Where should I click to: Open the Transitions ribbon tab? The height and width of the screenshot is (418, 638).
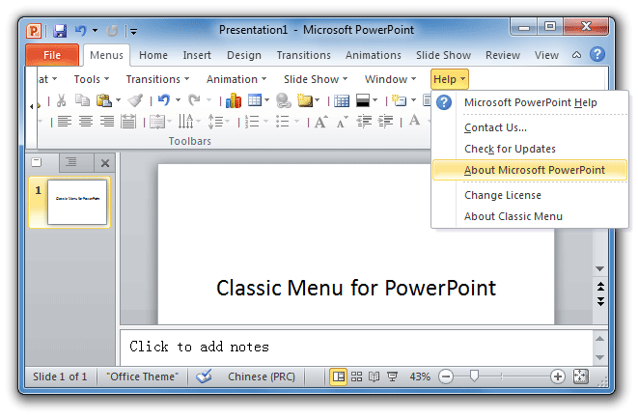click(303, 55)
